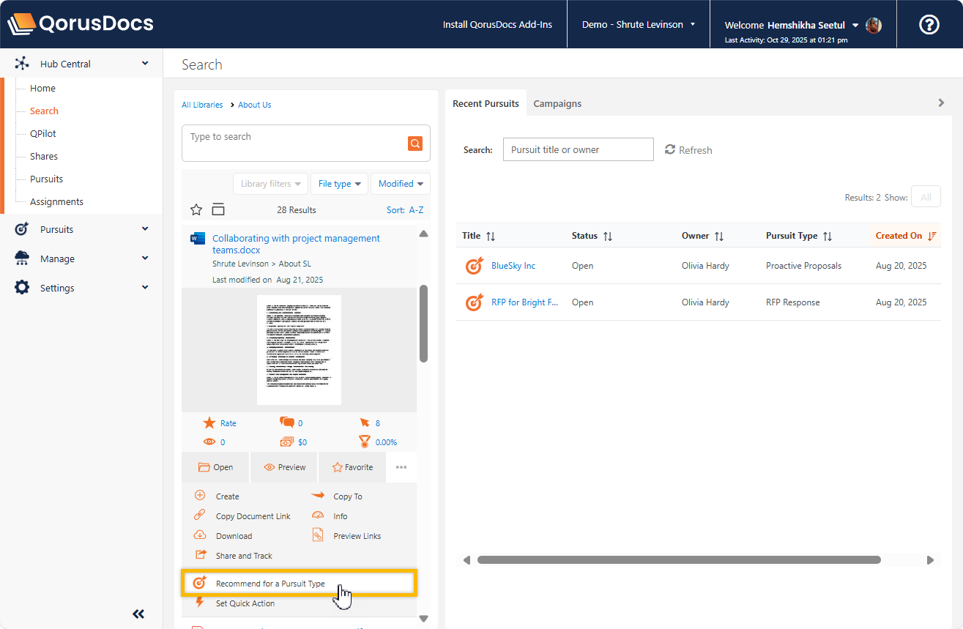Click the Copy Document Link icon
963x629 pixels.
200,516
